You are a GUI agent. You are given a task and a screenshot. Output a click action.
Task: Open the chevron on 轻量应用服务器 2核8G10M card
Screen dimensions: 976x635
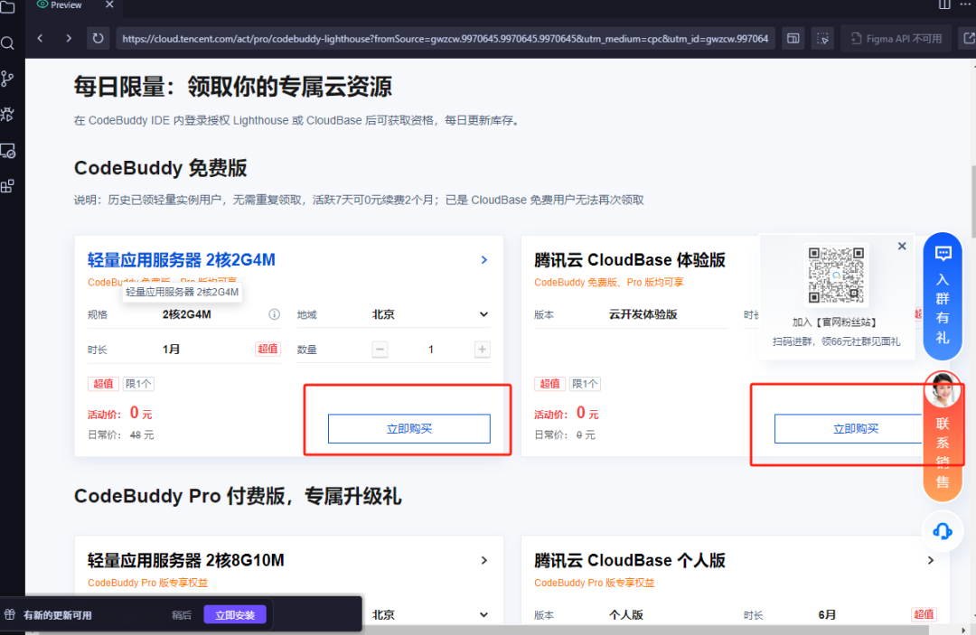484,560
